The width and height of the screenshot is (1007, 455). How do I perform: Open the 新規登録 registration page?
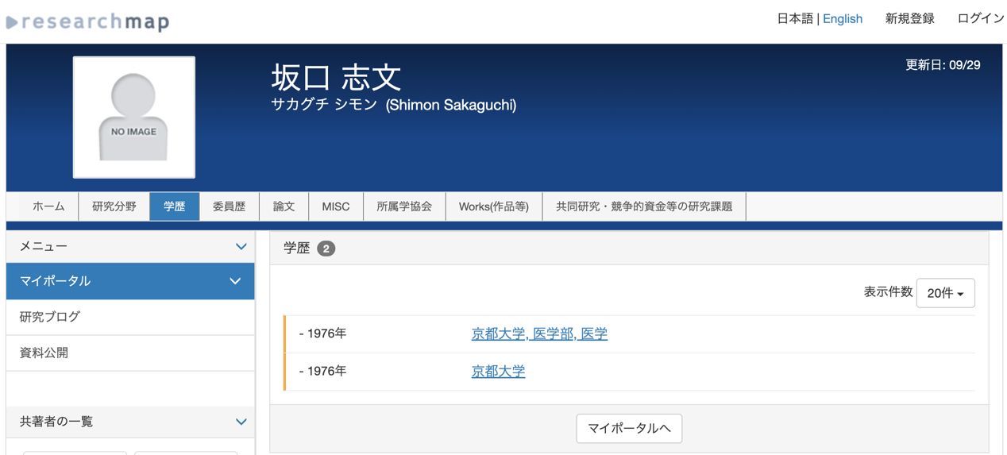coord(909,18)
